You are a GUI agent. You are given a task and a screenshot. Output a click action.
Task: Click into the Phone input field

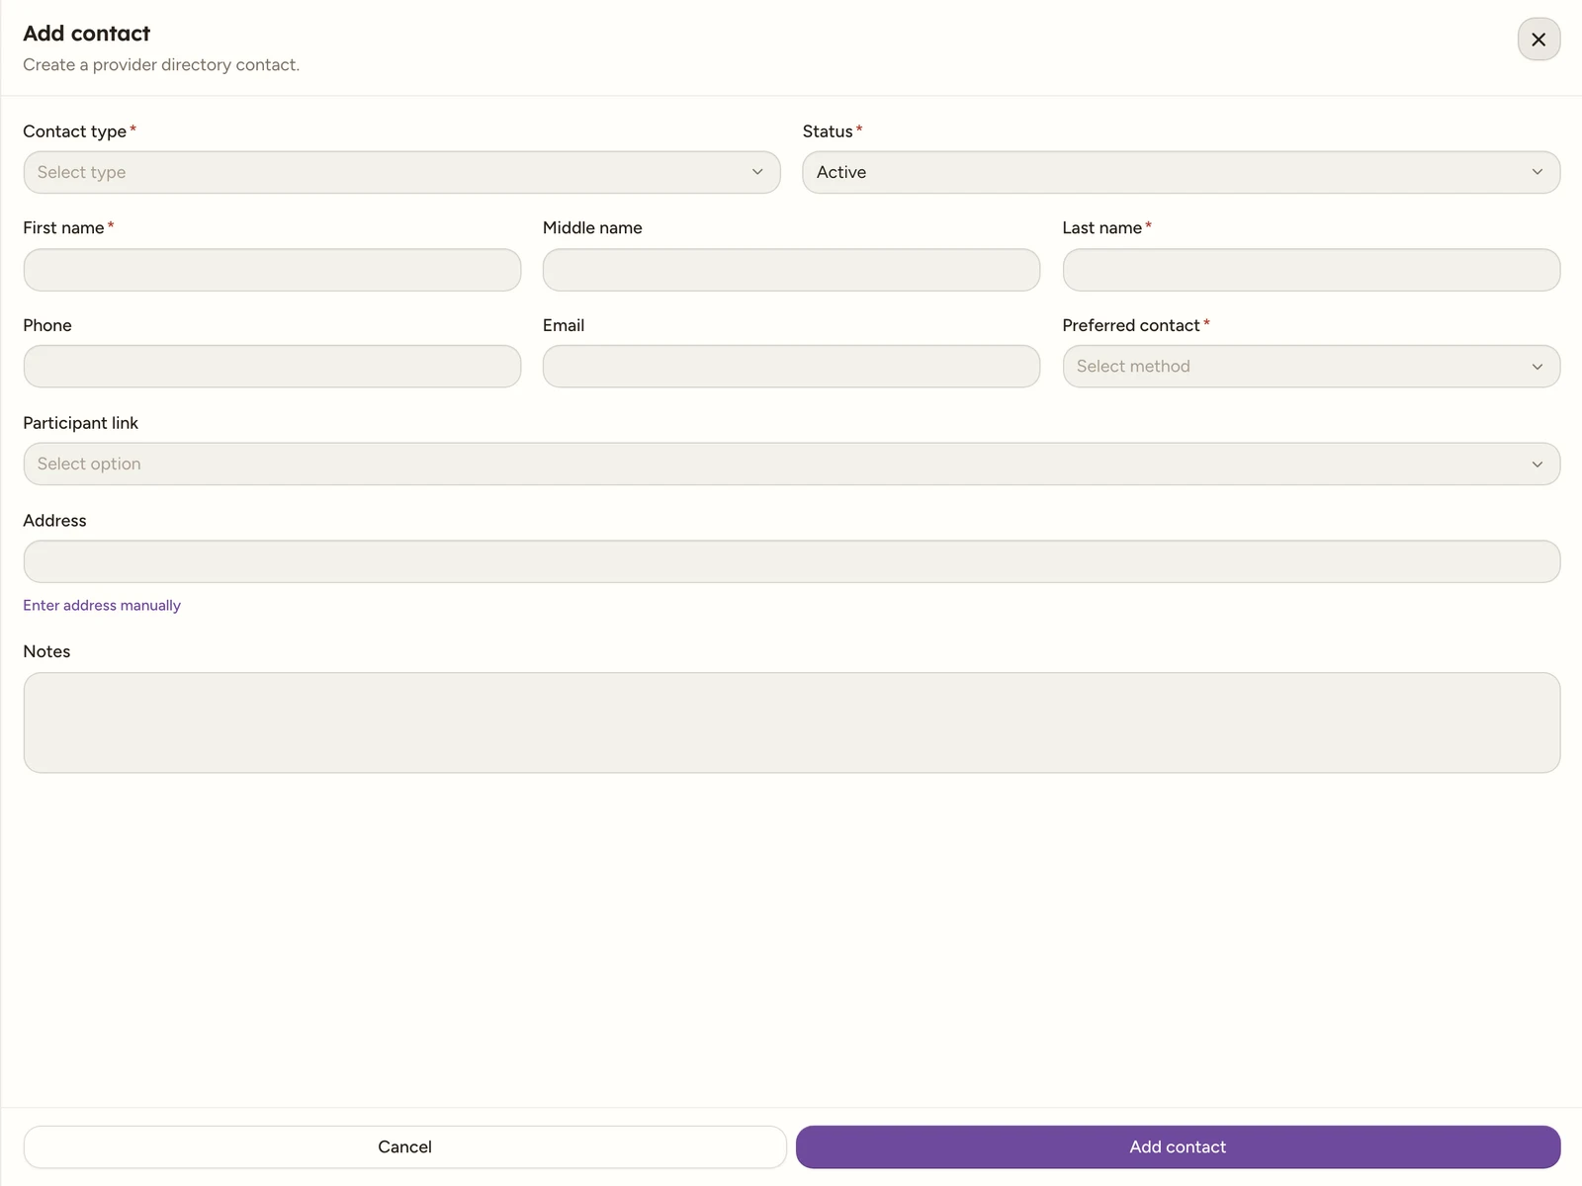tap(272, 366)
